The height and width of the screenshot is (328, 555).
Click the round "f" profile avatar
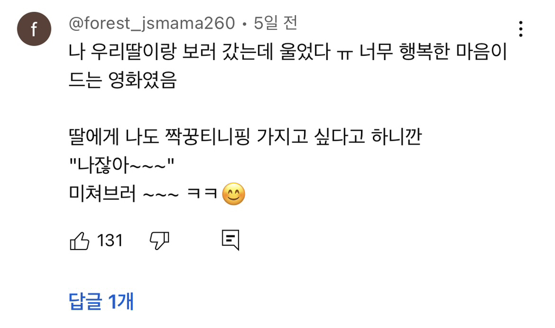(x=34, y=29)
